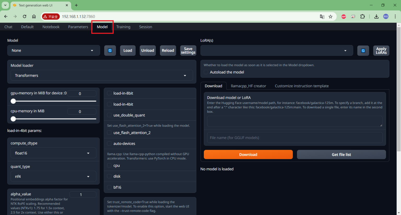Open the Model loader dropdown
This screenshot has width=401, height=215.
(102, 75)
